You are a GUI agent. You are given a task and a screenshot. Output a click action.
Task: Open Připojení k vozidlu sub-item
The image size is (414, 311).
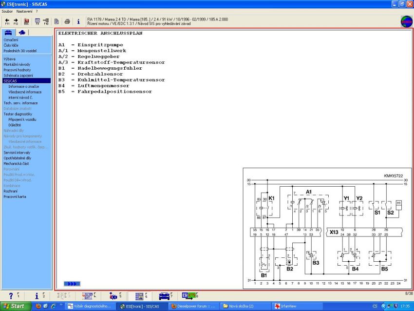(x=22, y=119)
